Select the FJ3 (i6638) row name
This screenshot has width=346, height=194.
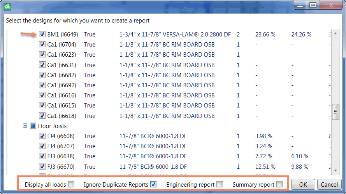(61, 156)
